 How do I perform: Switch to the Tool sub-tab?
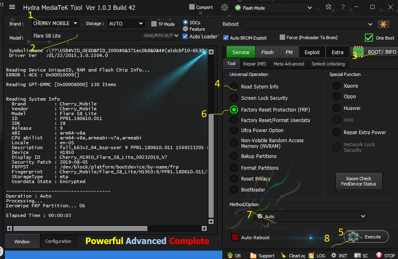(231, 63)
